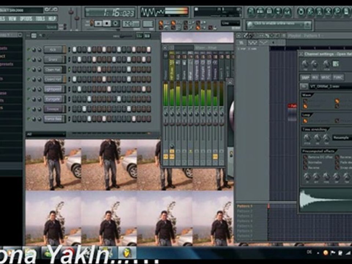Select the Snare channel button
The image size is (352, 264).
(54, 59)
